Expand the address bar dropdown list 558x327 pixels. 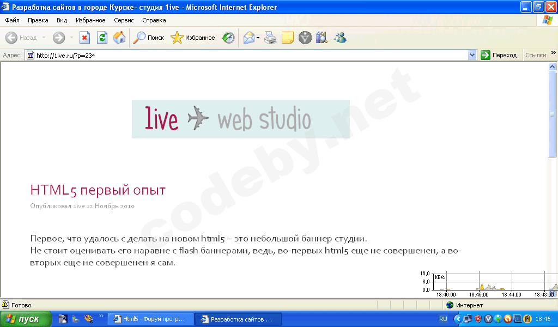pyautogui.click(x=472, y=55)
